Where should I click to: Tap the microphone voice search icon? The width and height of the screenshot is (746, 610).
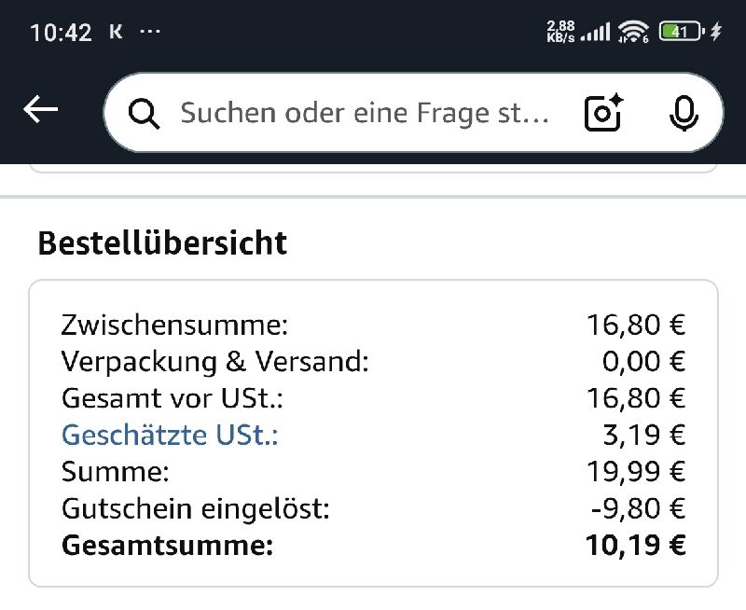684,113
